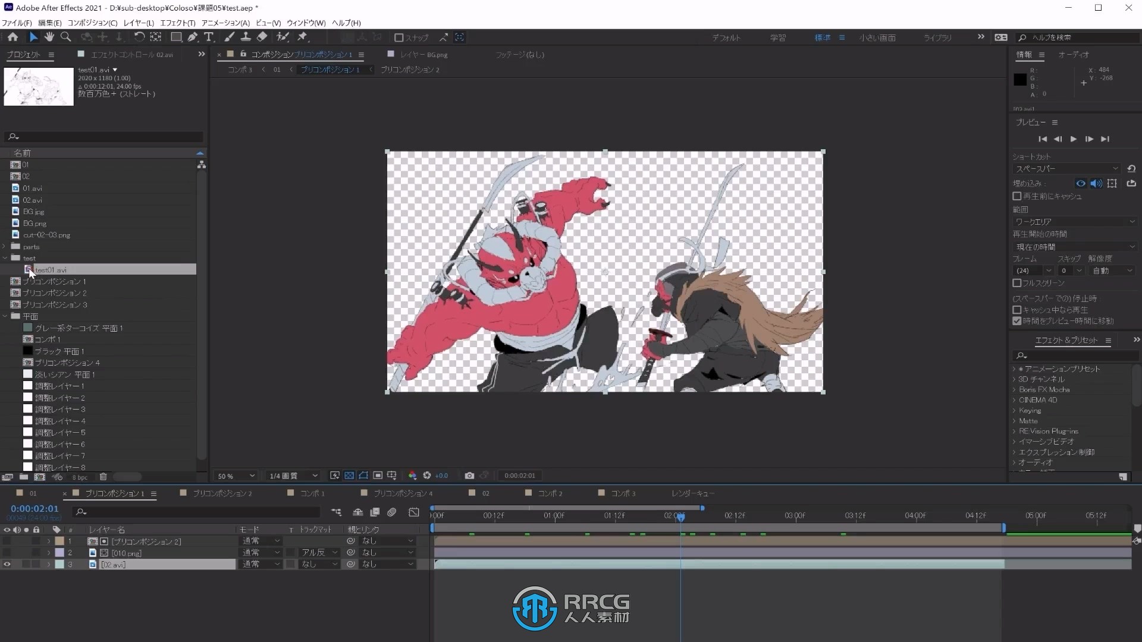Toggle motion blur icon in timeline
The width and height of the screenshot is (1142, 642).
391,512
